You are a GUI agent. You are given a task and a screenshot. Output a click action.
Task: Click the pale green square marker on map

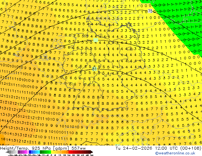[96, 40]
